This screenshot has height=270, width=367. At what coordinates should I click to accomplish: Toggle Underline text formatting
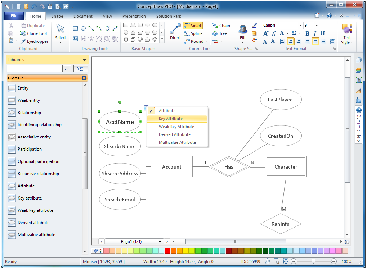click(x=323, y=34)
